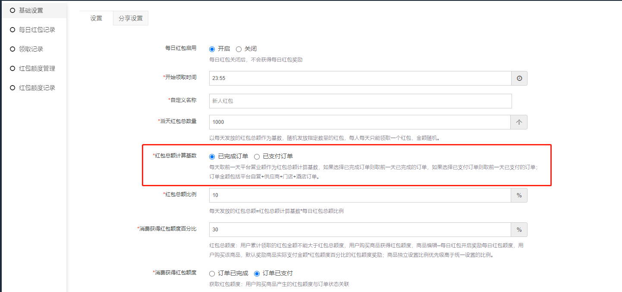This screenshot has width=622, height=292.
Task: Switch to the 分享设置 tab
Action: (x=131, y=18)
